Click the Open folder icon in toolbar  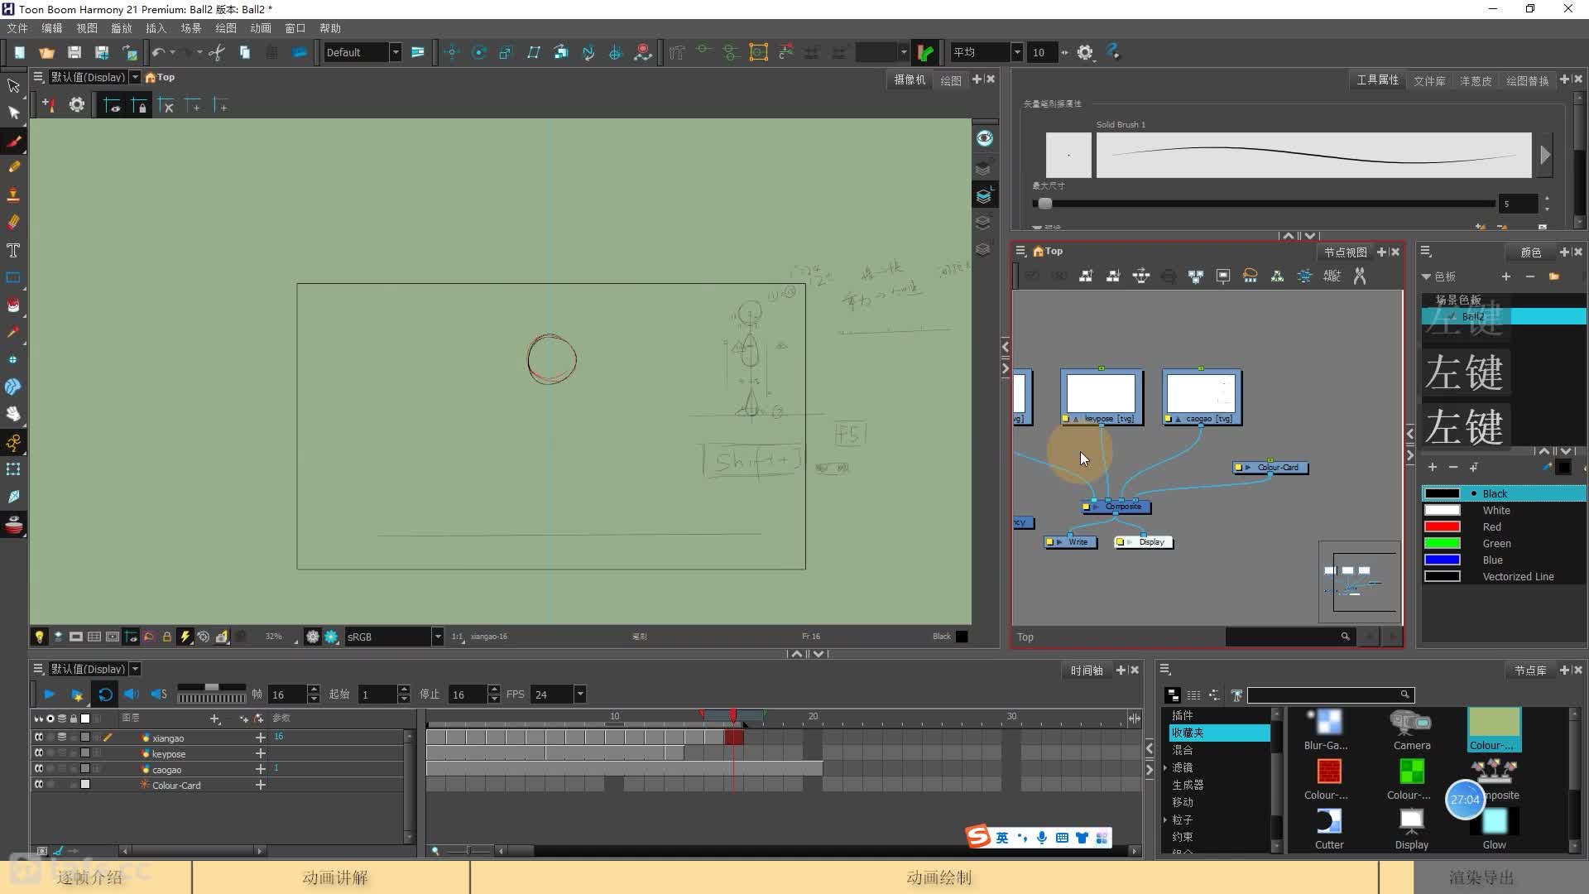(46, 52)
